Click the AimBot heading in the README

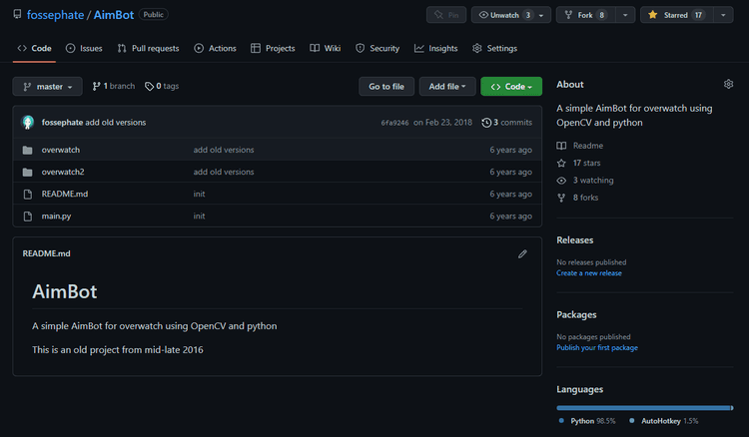[65, 291]
